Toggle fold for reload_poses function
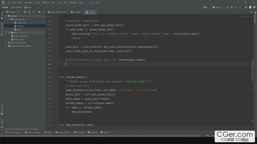Screen dimensions: 257x144 pos(58,77)
